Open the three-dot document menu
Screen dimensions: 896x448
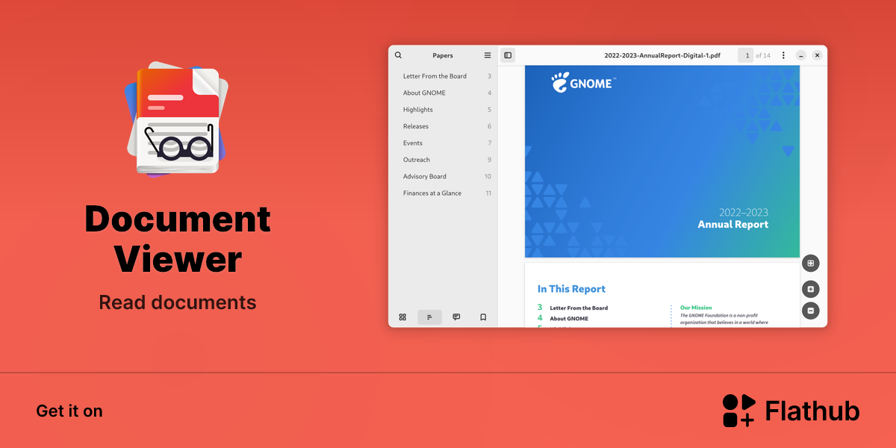tap(783, 55)
